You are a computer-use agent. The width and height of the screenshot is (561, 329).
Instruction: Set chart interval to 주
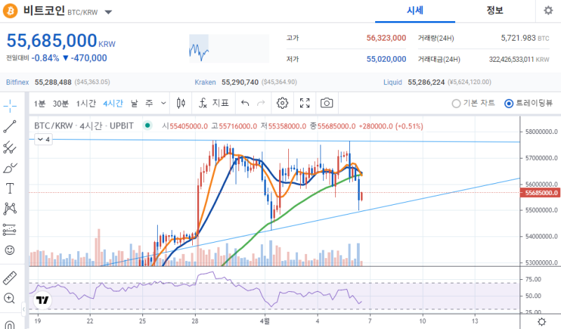point(149,103)
